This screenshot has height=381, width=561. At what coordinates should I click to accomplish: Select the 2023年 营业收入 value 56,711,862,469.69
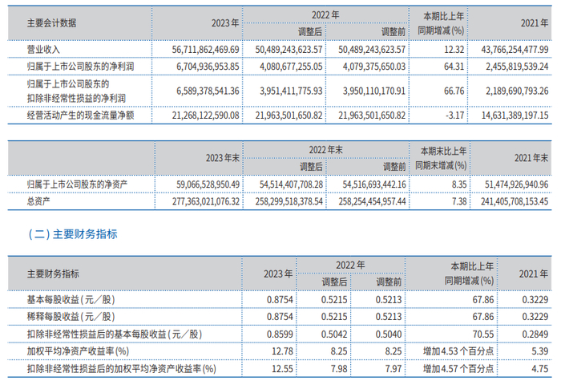tap(205, 50)
